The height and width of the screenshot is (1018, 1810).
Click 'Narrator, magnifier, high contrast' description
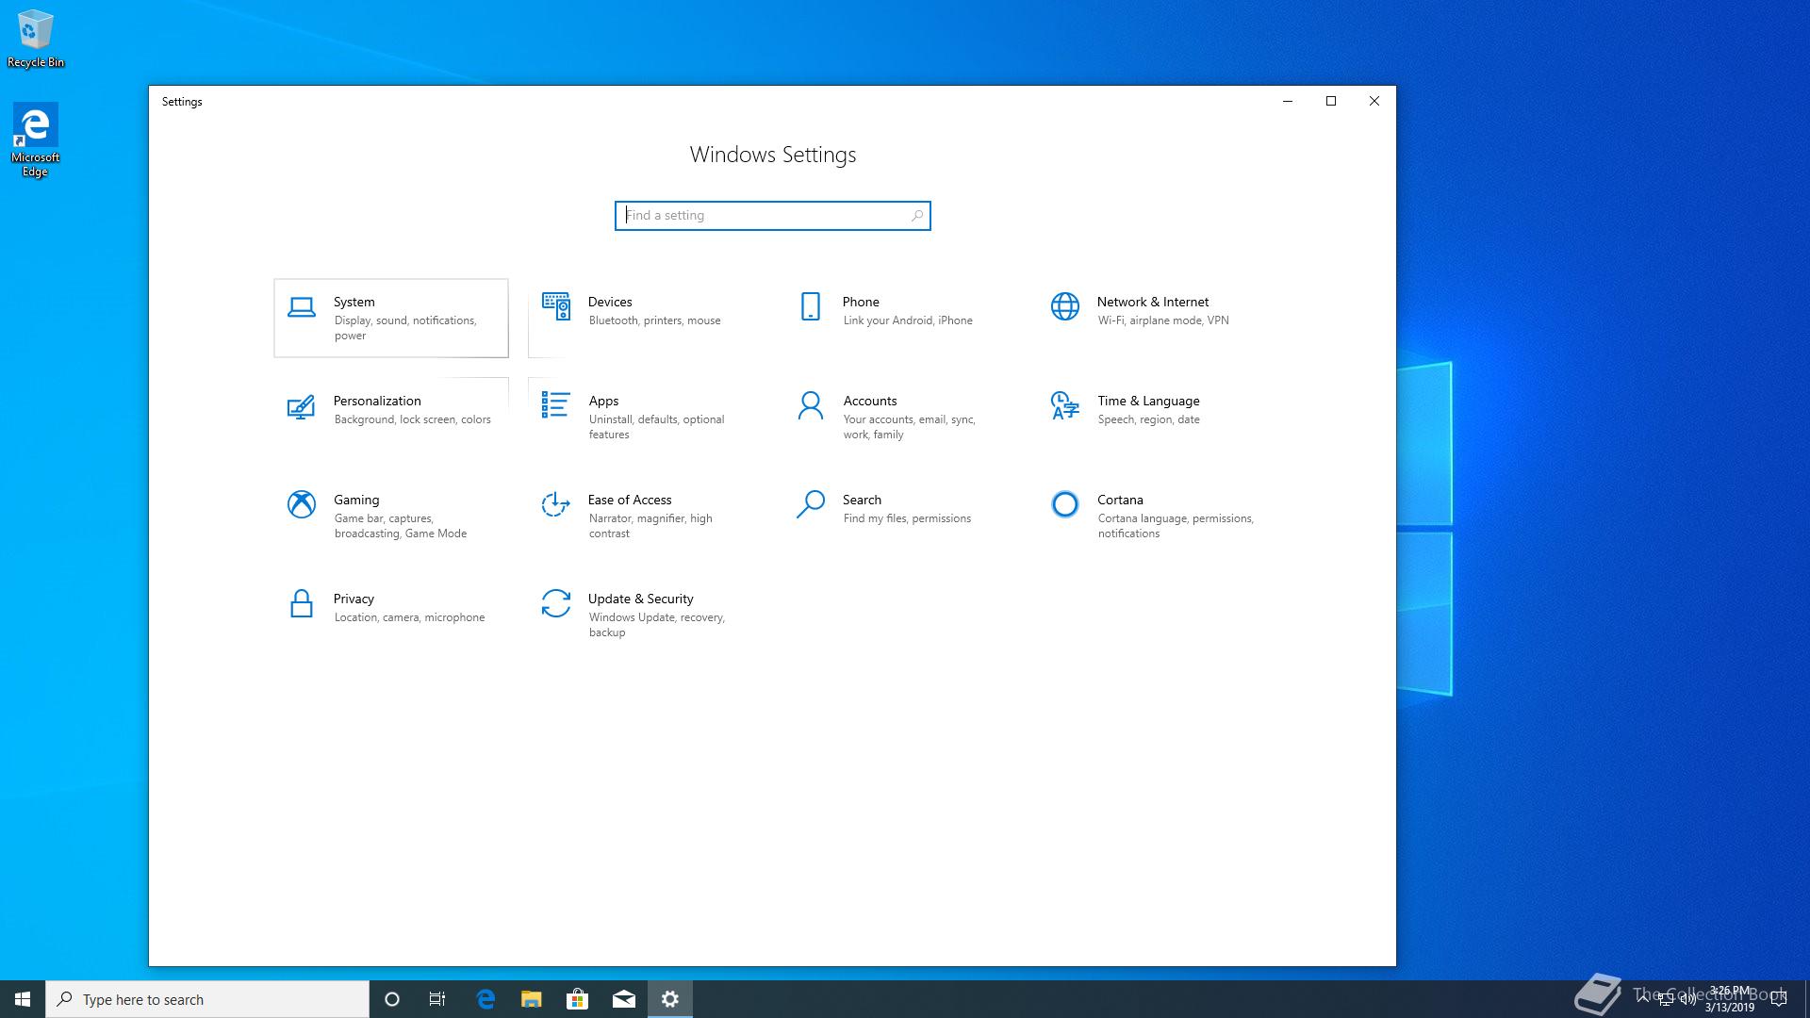650,526
